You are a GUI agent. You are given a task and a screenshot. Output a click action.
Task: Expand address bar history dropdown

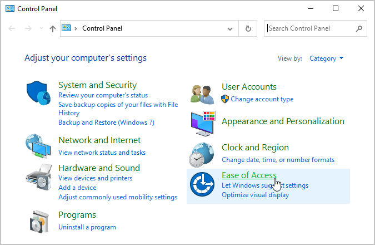[x=230, y=29]
